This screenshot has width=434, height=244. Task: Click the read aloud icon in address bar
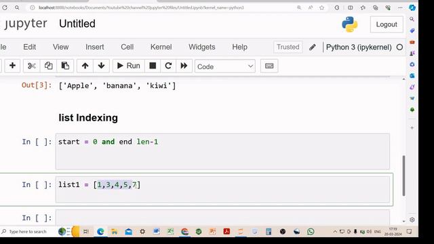point(311,7)
